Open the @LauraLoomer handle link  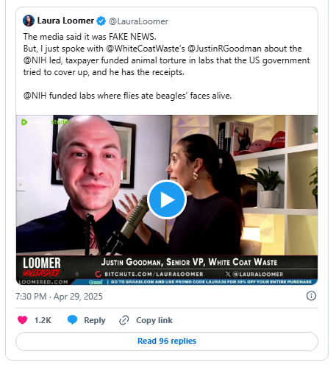point(138,21)
